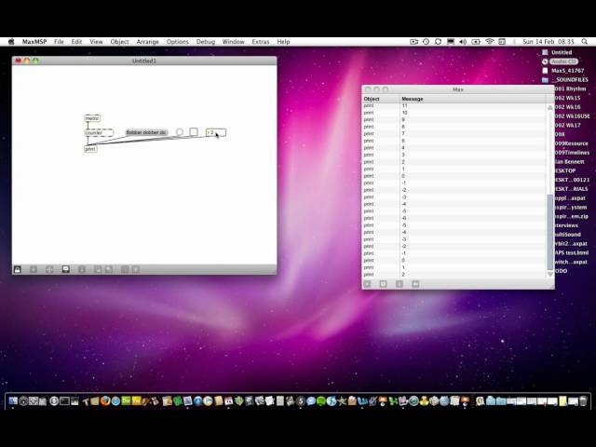
Task: Click the Object column header in Max window
Action: coord(381,99)
